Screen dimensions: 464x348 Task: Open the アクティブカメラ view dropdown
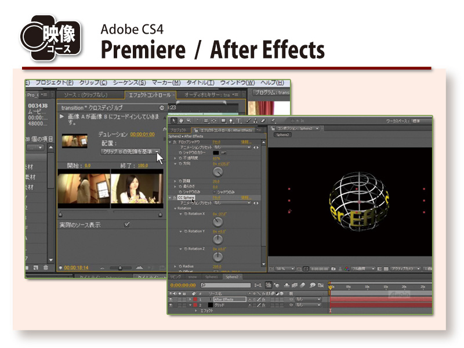[x=405, y=269]
